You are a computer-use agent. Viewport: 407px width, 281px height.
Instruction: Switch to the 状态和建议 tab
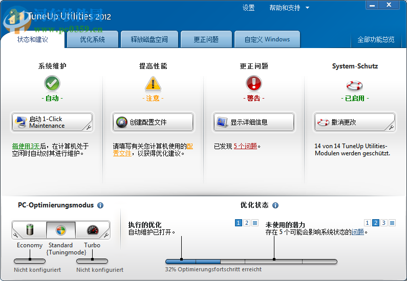[33, 39]
